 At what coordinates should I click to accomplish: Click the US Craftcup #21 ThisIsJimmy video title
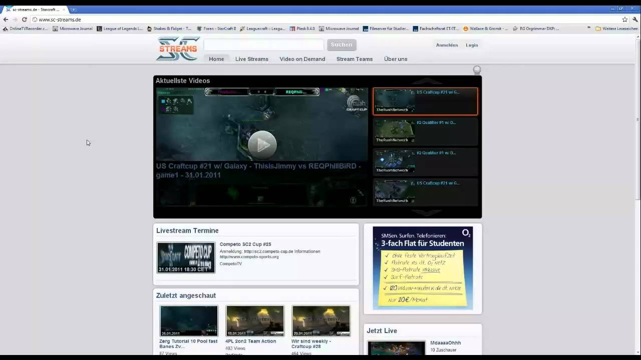[x=258, y=170]
